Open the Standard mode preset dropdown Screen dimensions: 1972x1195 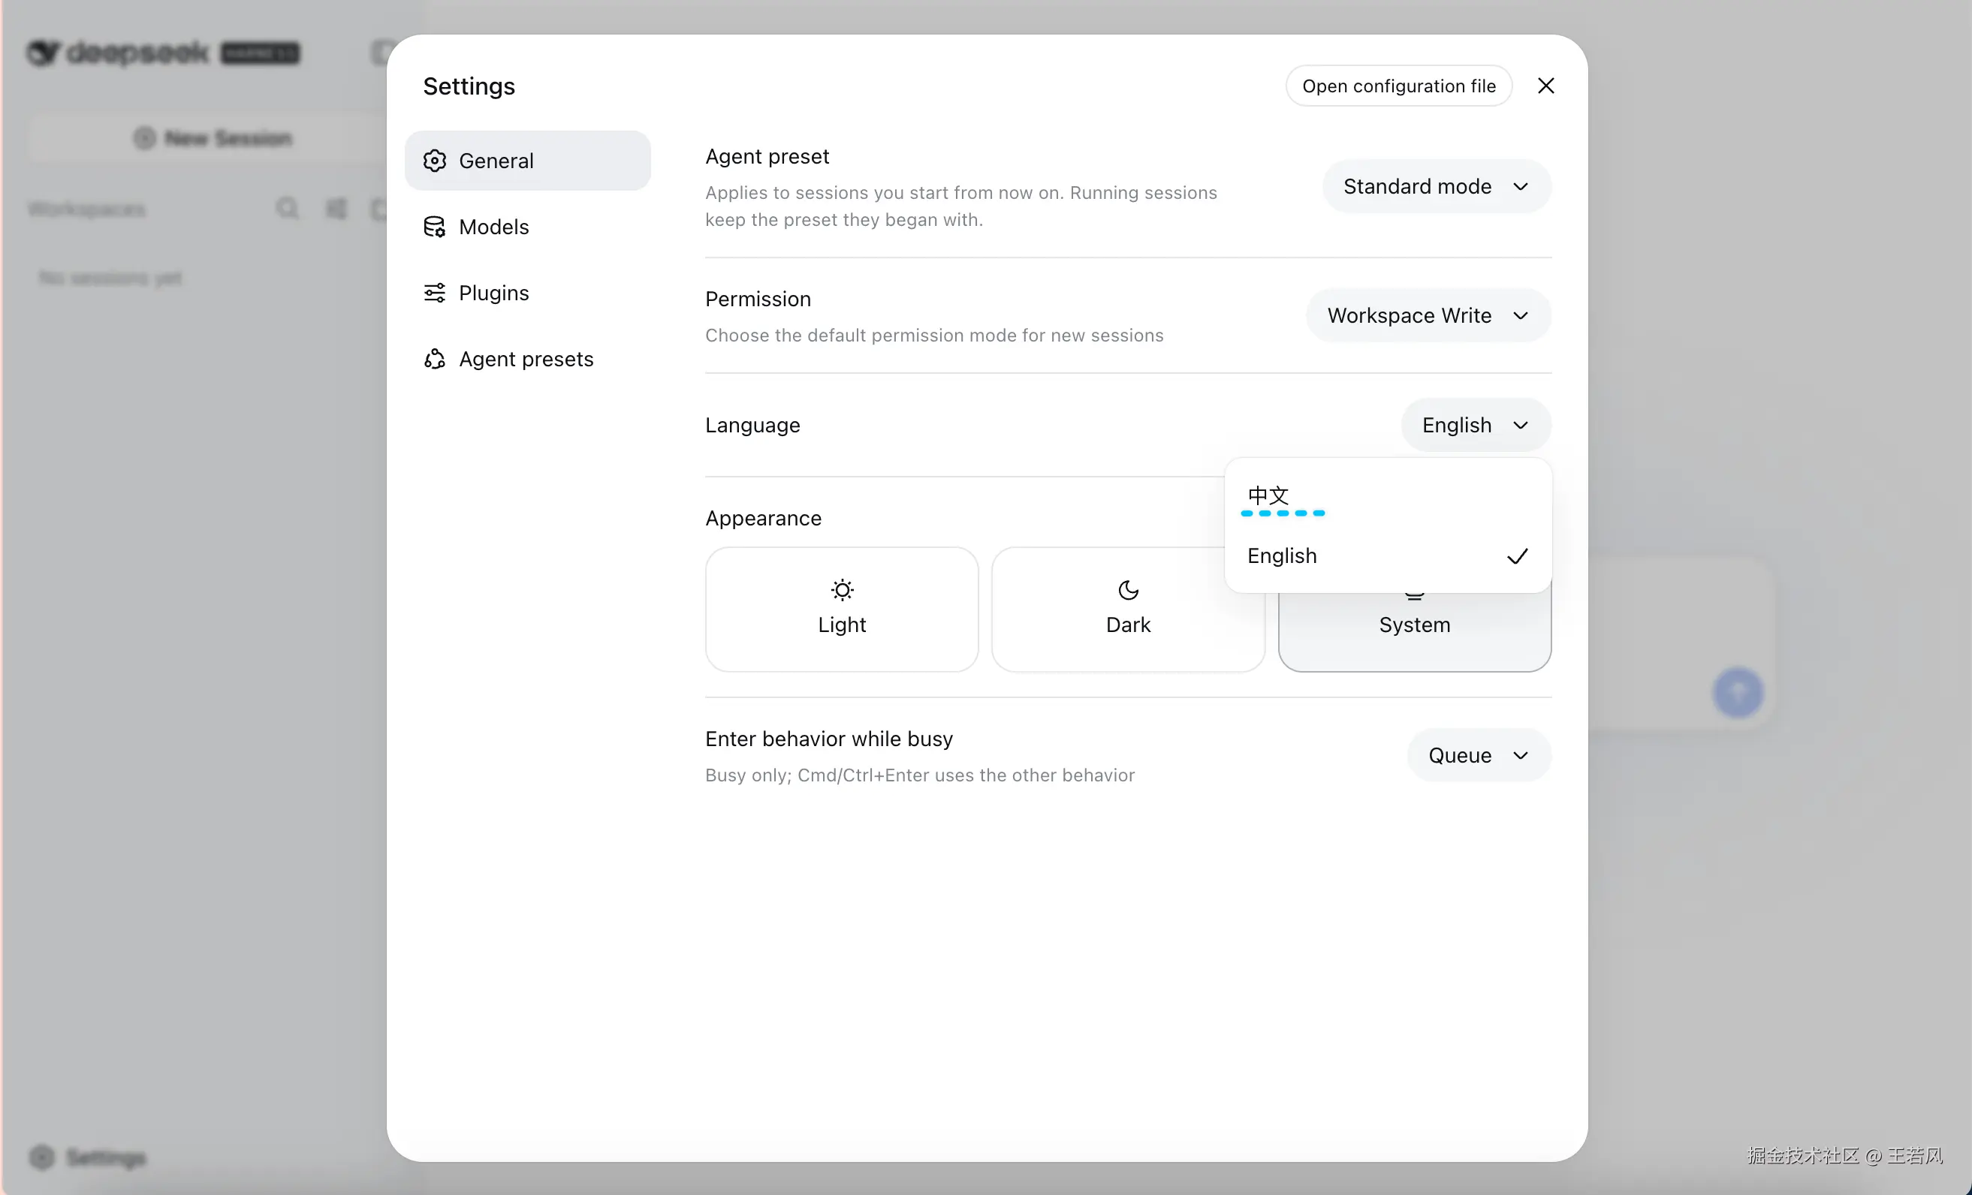point(1437,186)
